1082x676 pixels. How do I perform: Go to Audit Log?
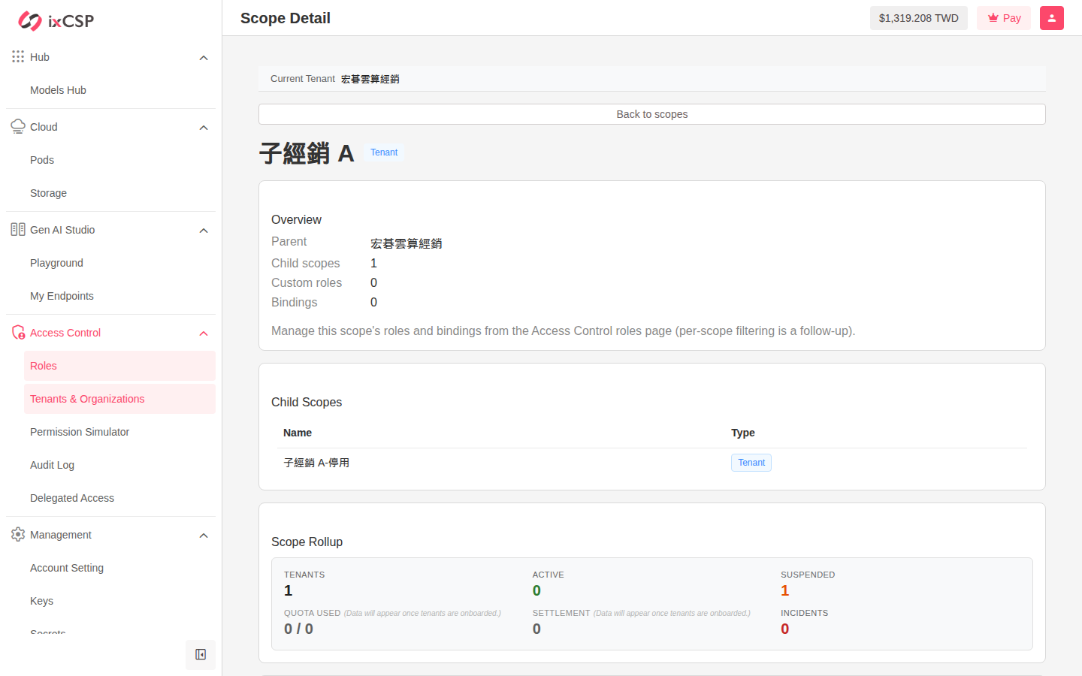(119, 465)
